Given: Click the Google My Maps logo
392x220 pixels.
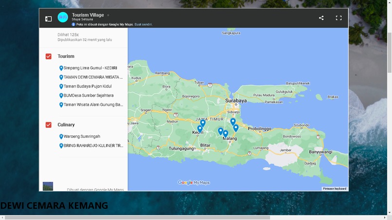Looking at the screenshot, I should click(194, 183).
